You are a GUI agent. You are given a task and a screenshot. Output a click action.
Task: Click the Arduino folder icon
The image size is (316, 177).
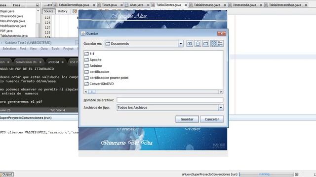pos(86,66)
